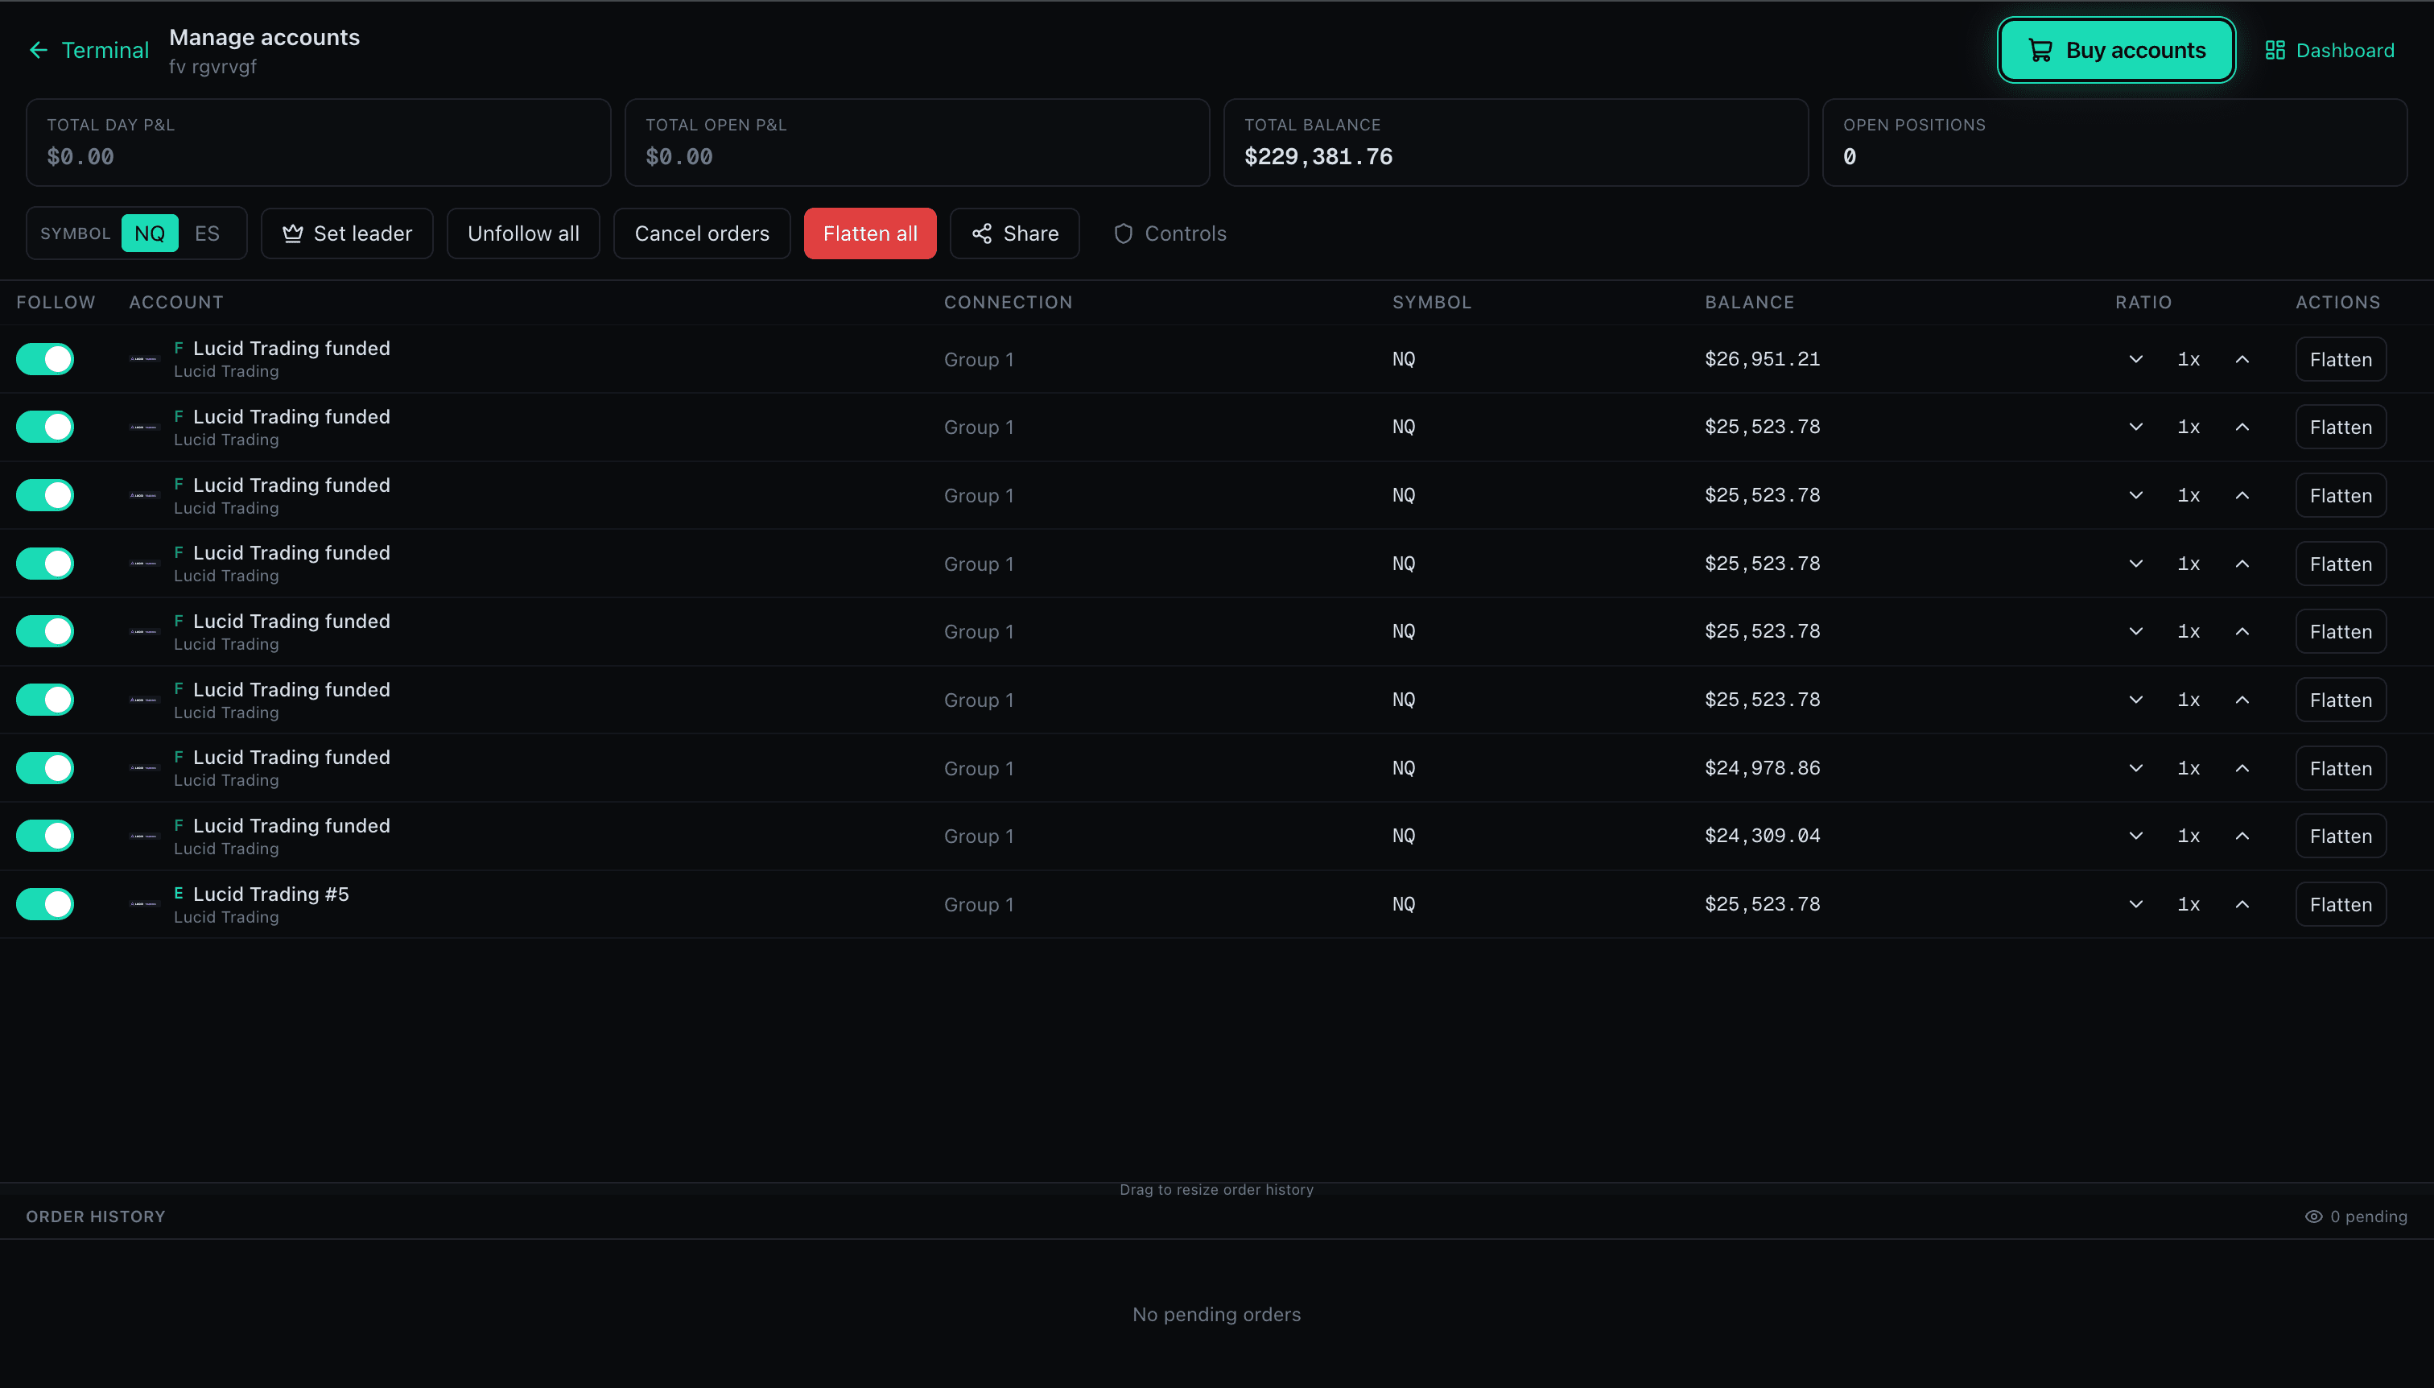Image resolution: width=2434 pixels, height=1388 pixels.
Task: Open Controls
Action: pos(1170,233)
